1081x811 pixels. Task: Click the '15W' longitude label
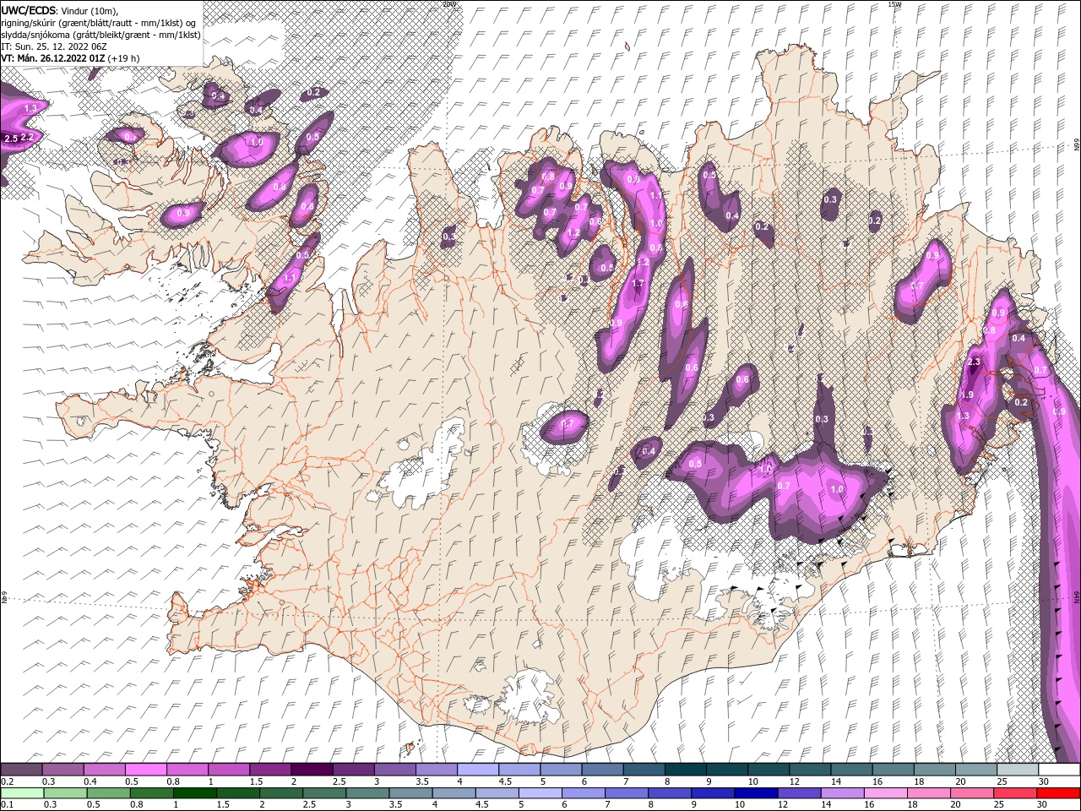894,4
